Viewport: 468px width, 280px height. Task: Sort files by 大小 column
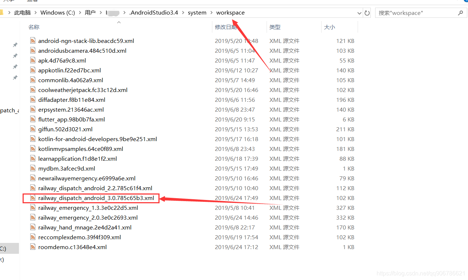(x=330, y=27)
